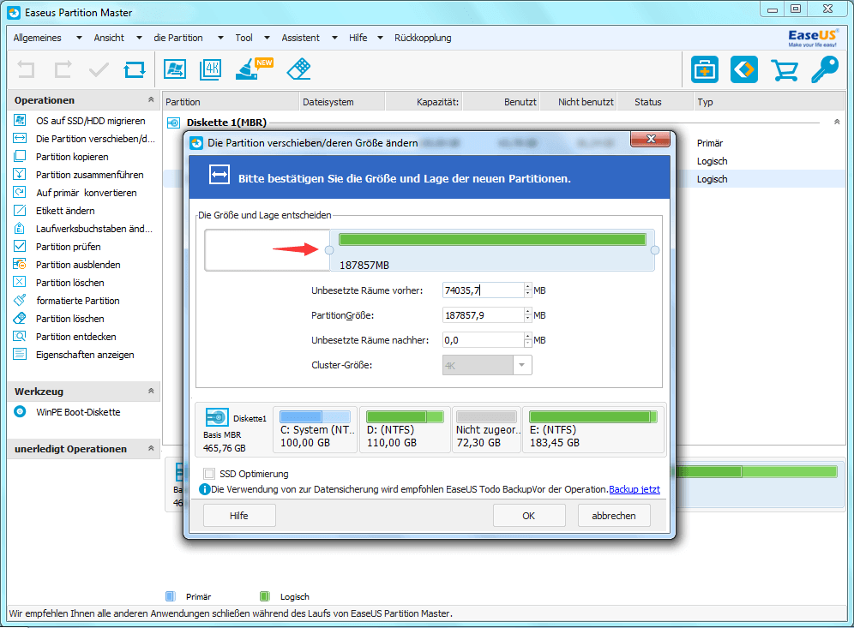Select the C: System partition block
The height and width of the screenshot is (628, 854).
point(316,430)
